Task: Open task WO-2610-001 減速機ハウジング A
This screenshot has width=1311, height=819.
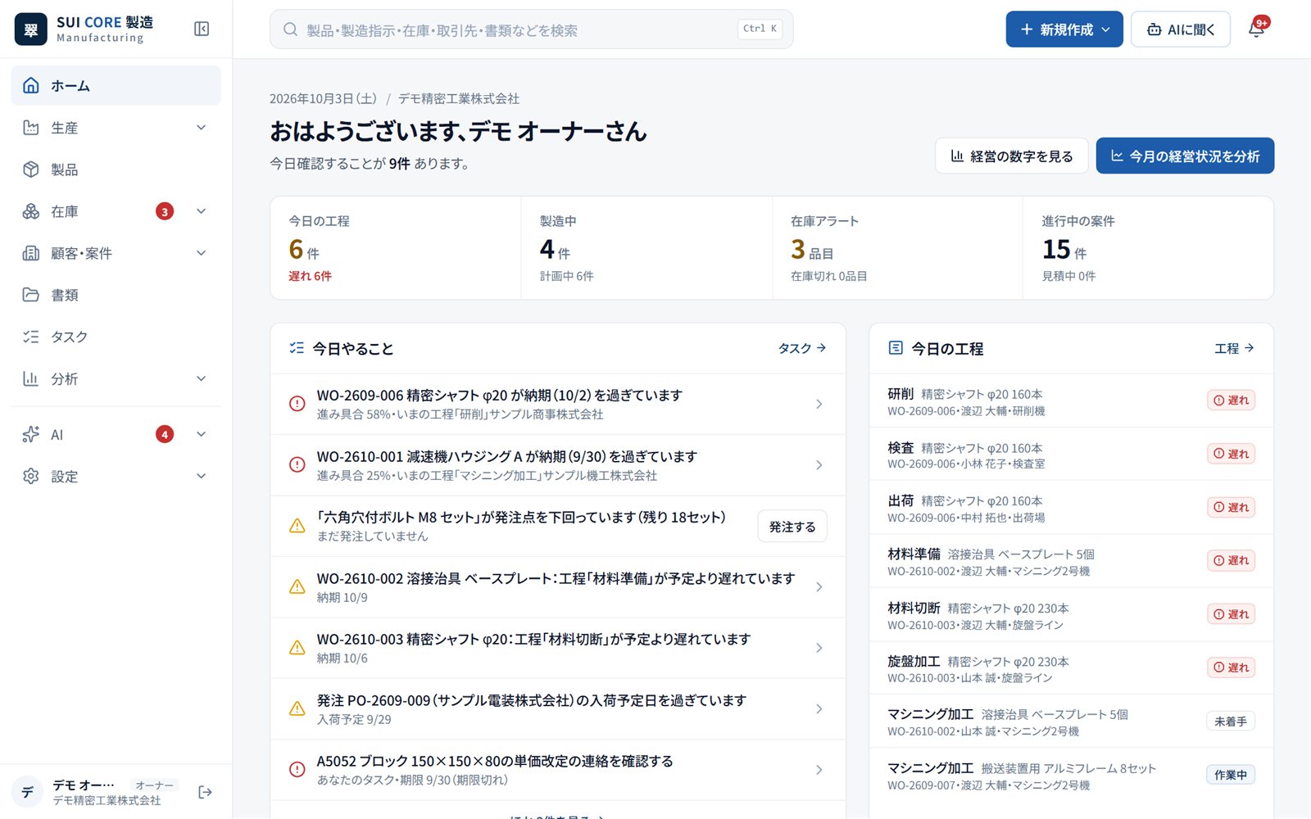Action: point(558,465)
